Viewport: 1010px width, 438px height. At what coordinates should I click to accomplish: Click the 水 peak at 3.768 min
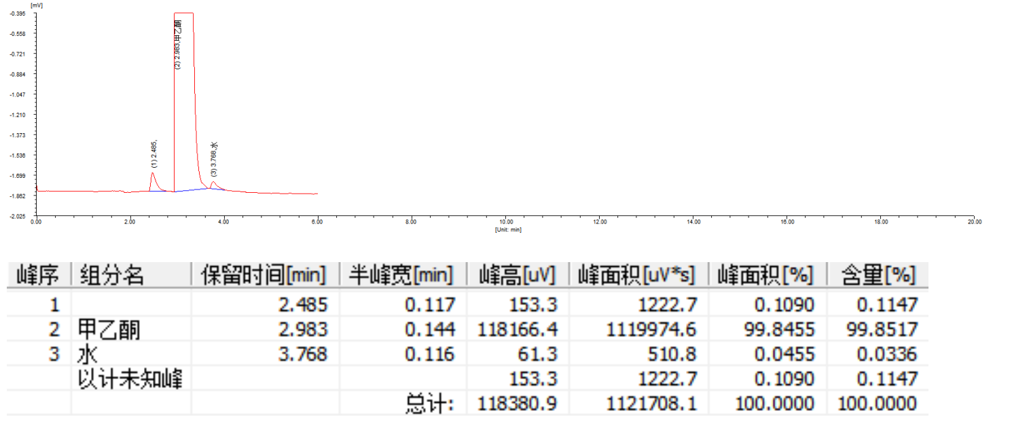coord(213,183)
